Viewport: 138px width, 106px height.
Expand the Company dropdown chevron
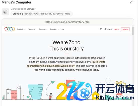pos(58,29)
